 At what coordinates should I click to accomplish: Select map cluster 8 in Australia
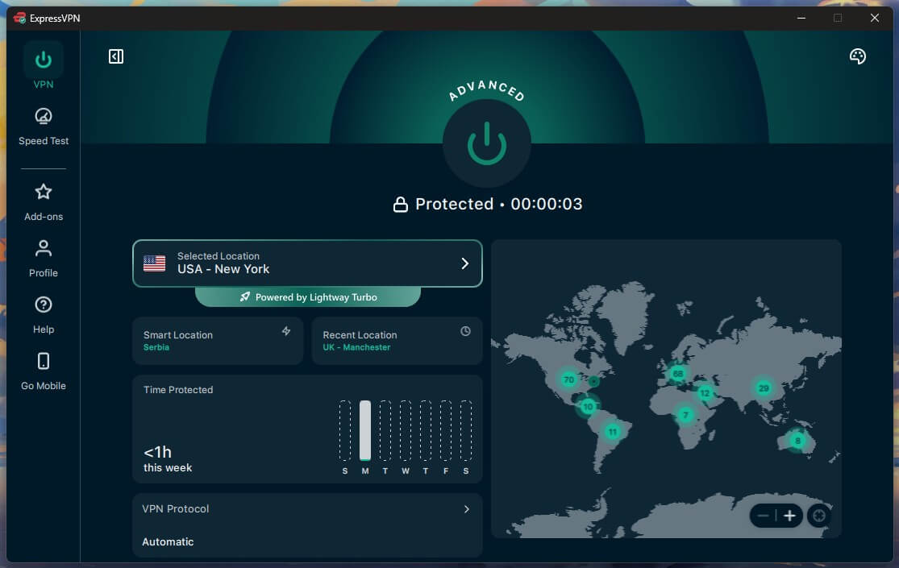coord(797,441)
